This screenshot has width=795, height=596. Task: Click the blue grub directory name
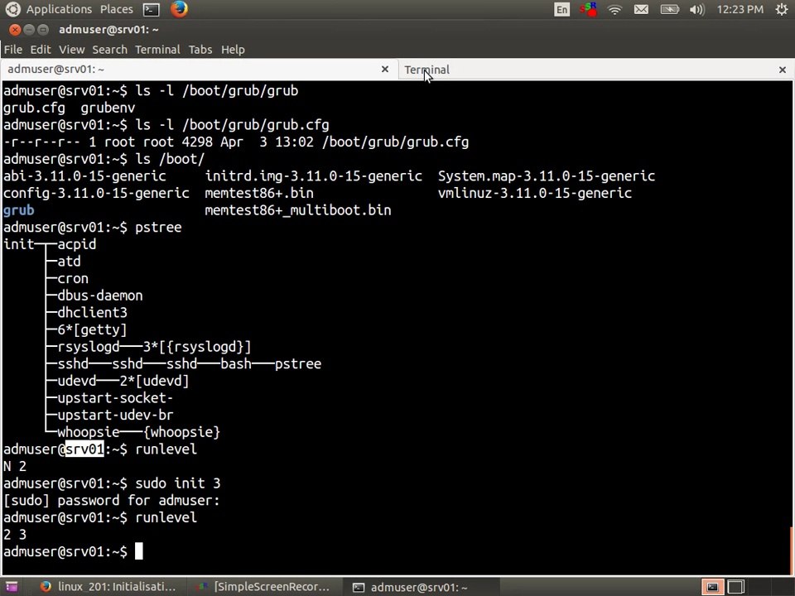coord(19,210)
